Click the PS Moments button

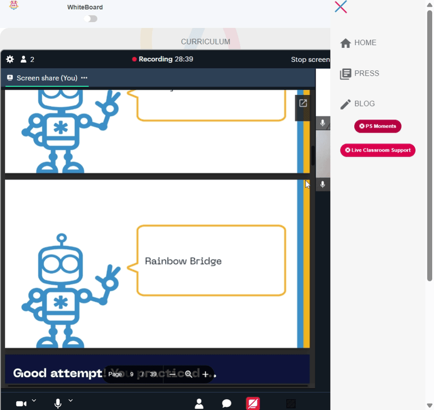377,126
